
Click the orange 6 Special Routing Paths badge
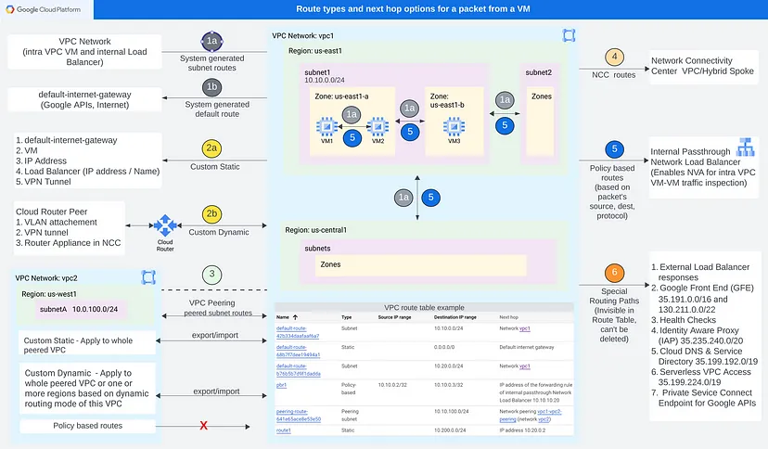(614, 273)
